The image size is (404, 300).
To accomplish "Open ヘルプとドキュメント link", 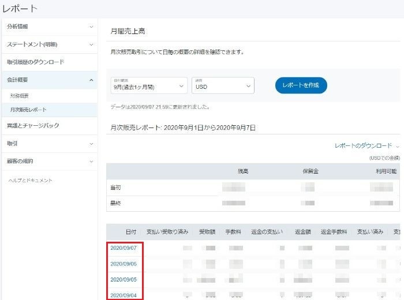I will (x=30, y=180).
